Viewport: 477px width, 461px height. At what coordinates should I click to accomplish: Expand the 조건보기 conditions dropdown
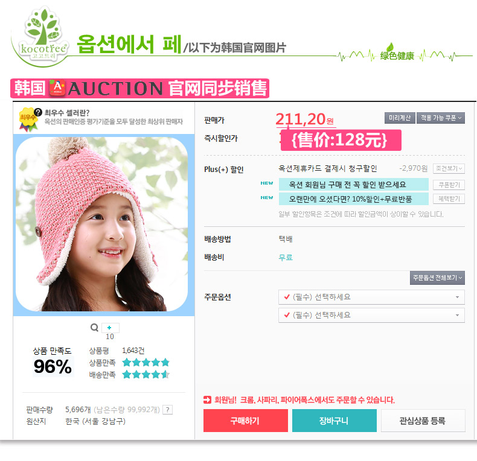point(449,168)
